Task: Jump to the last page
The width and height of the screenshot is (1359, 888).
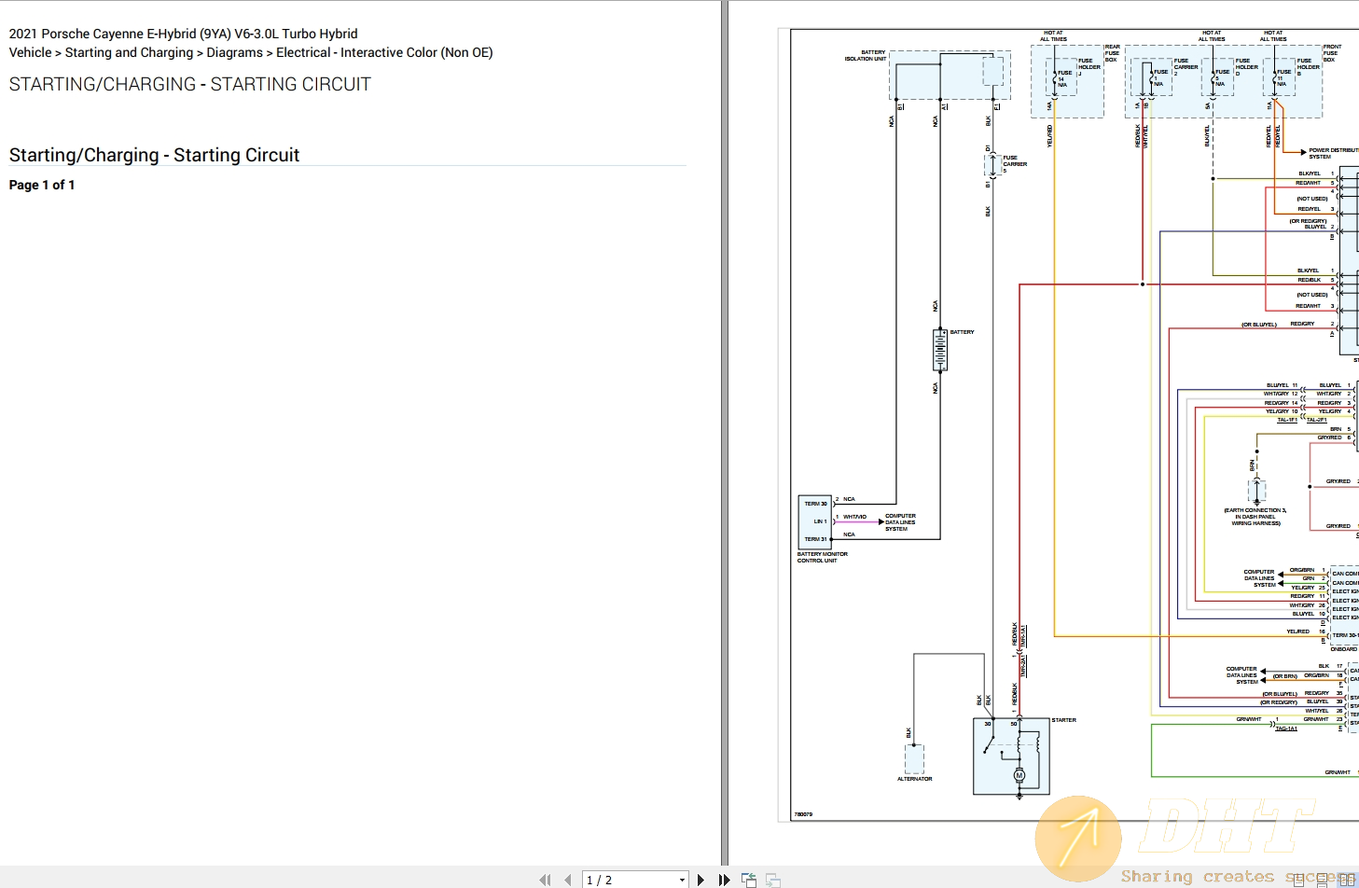Action: 724,880
